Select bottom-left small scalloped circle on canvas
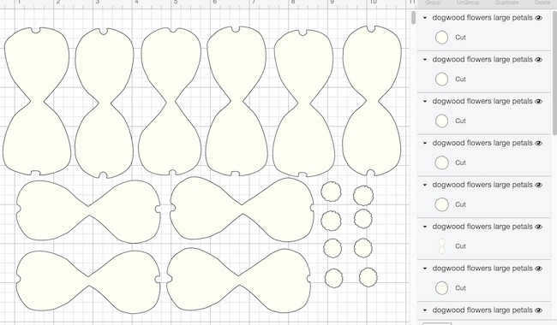Screen dimensions: 557x325 pos(334,278)
